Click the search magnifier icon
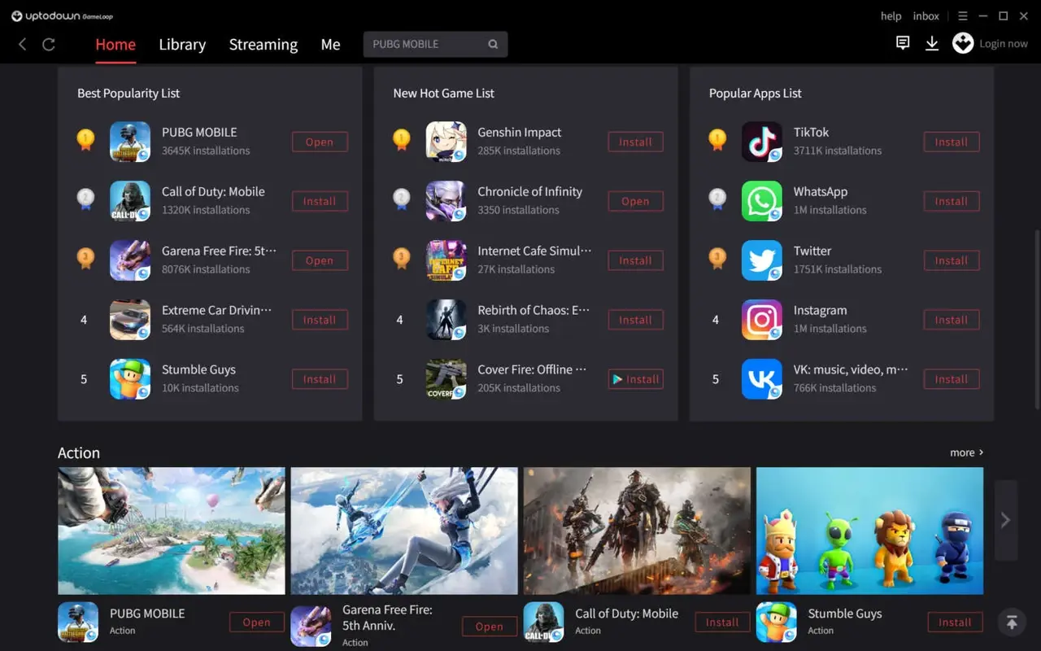Screen dimensions: 1041x651 [x=493, y=44]
